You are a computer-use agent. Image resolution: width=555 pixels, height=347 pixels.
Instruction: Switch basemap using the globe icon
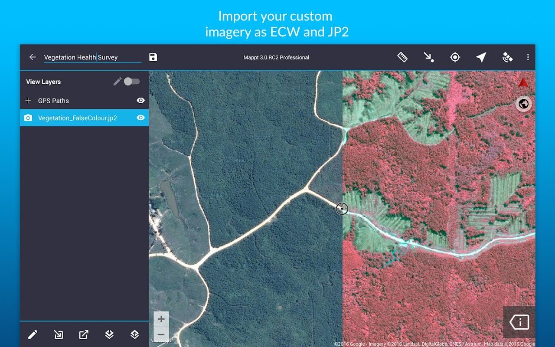(524, 104)
